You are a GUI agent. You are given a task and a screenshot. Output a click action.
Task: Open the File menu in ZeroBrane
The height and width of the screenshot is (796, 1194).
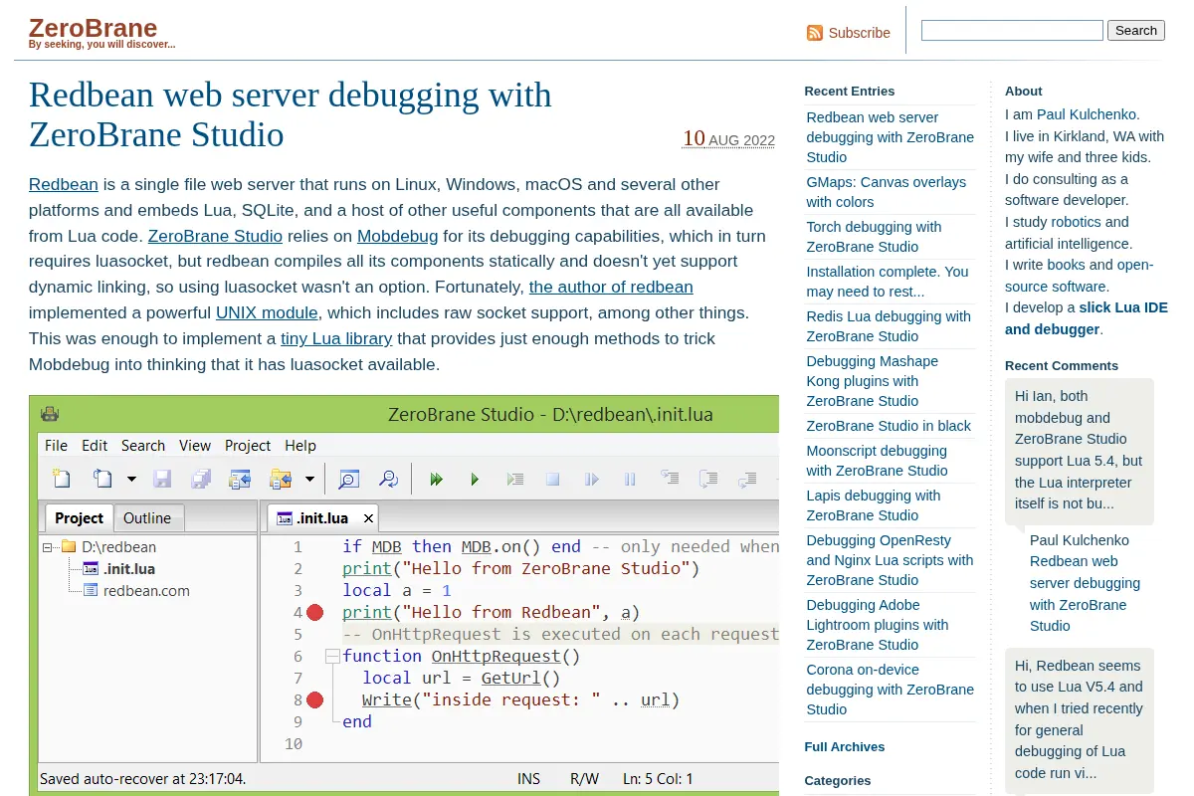click(57, 445)
